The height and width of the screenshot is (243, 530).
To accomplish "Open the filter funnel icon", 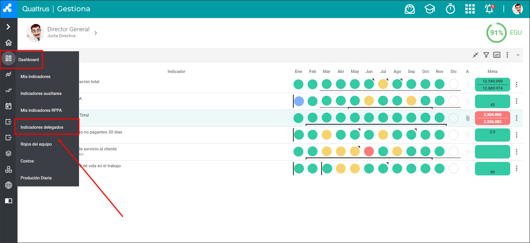I will coord(486,55).
